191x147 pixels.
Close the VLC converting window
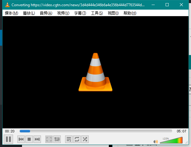tap(181, 5)
